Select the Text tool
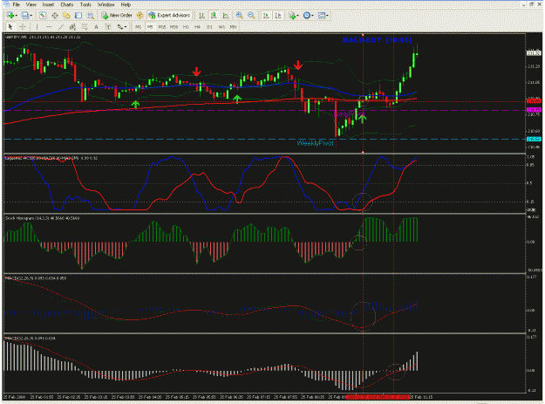The height and width of the screenshot is (404, 545). click(96, 27)
